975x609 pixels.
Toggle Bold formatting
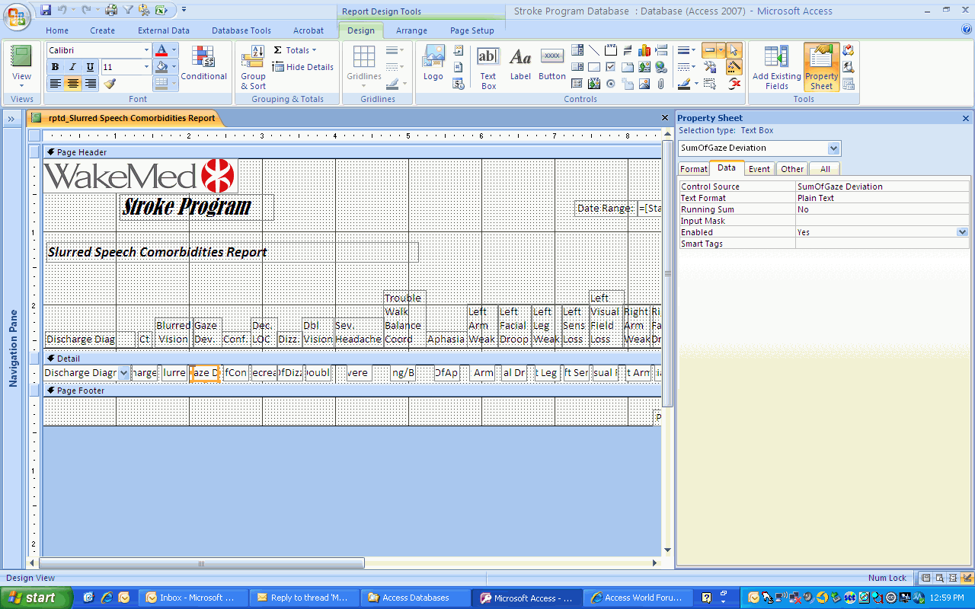point(56,67)
